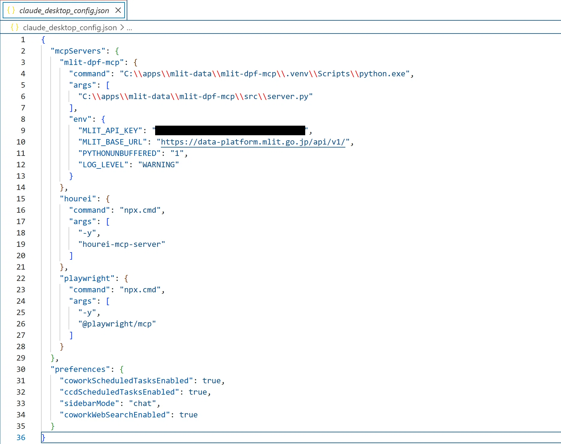Click the python.exe command path string
561x444 pixels.
(265, 74)
